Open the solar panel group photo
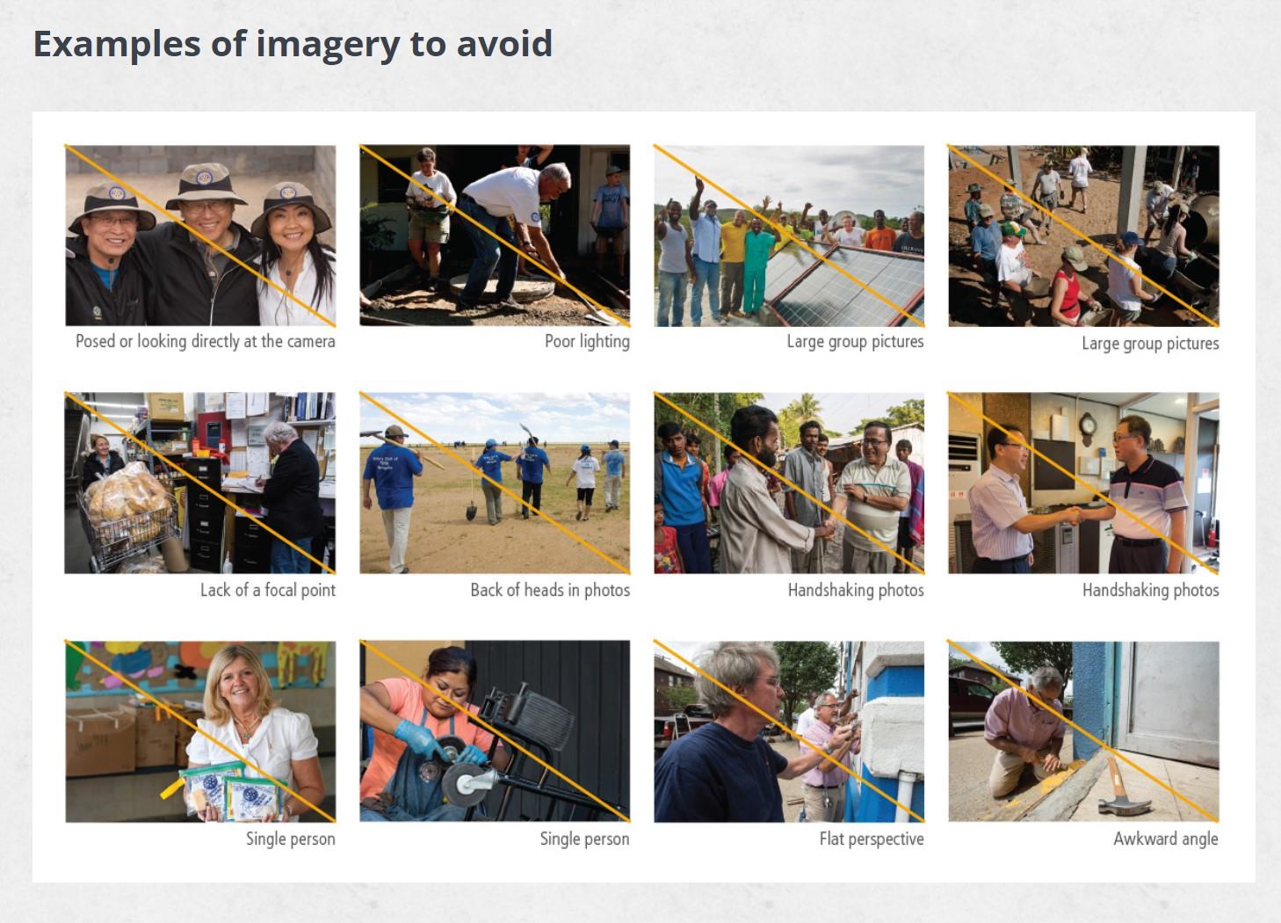 [x=789, y=236]
